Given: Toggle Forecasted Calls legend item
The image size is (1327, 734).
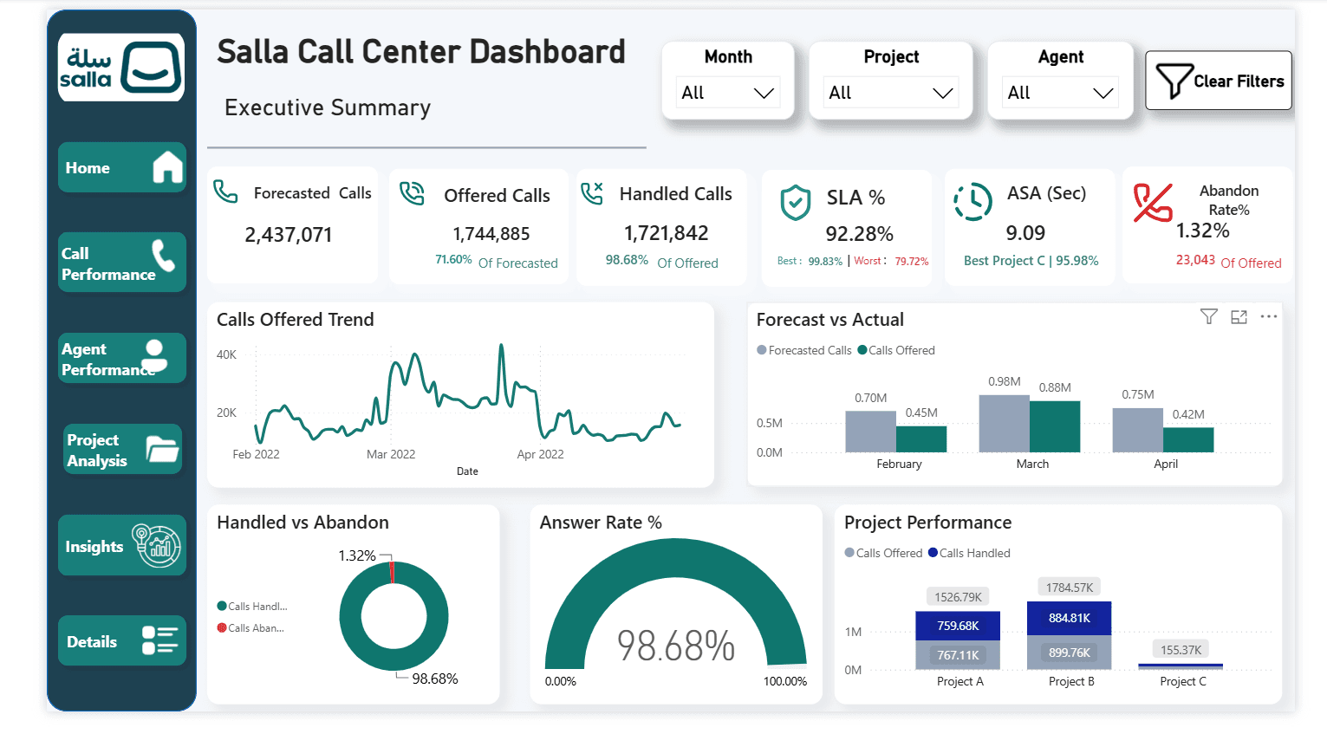Looking at the screenshot, I should [x=804, y=350].
